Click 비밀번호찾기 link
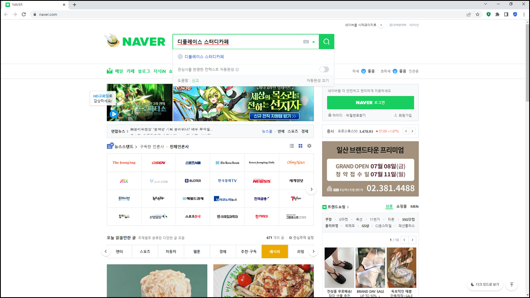Screen dimensions: 530x298 [356, 115]
